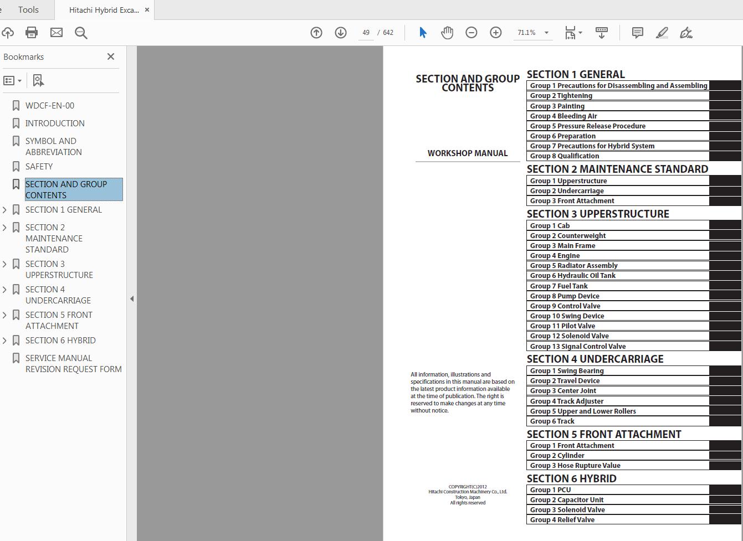Print the document with the printer icon
This screenshot has height=541, width=743.
(x=32, y=33)
